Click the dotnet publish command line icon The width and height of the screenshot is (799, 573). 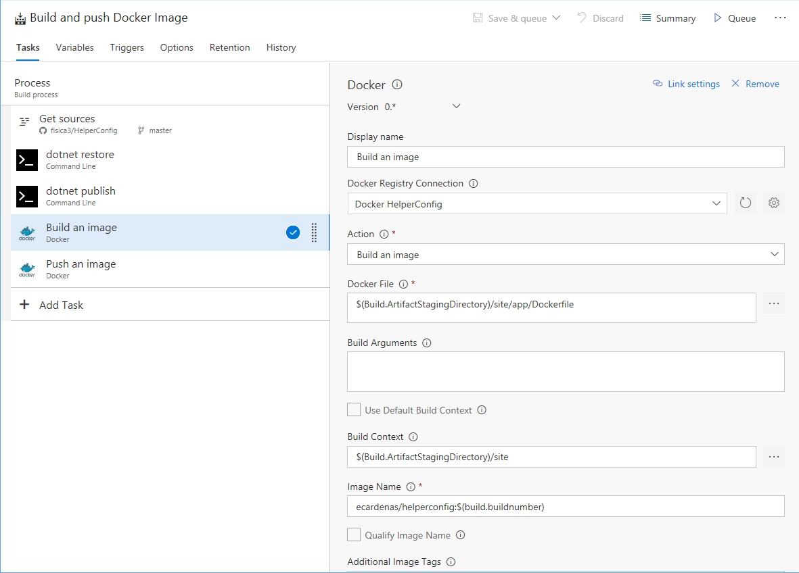tap(27, 197)
